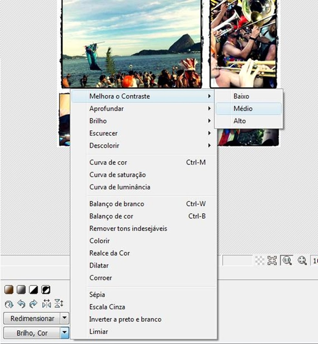
Task: Select Corroer menu entry
Action: (143, 278)
